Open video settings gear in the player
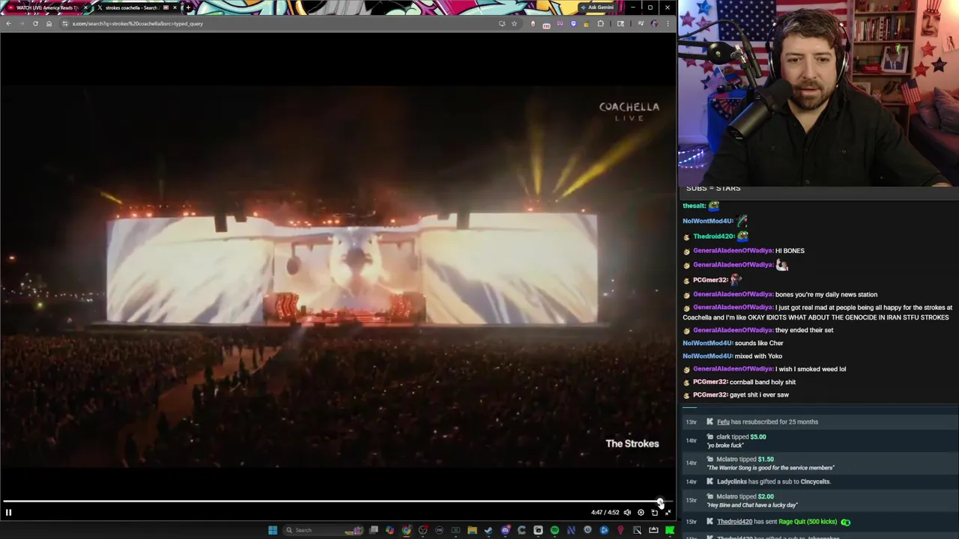Screen dimensions: 959x539 tap(641, 512)
